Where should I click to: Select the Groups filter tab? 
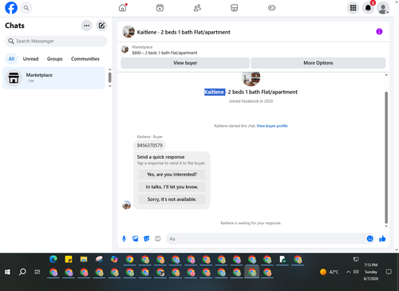pos(54,59)
